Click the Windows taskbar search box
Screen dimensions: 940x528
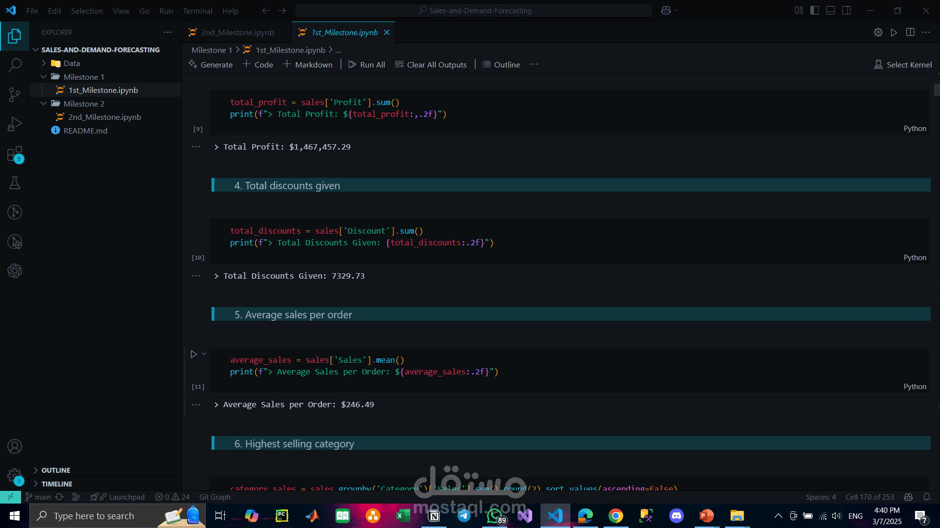[94, 516]
